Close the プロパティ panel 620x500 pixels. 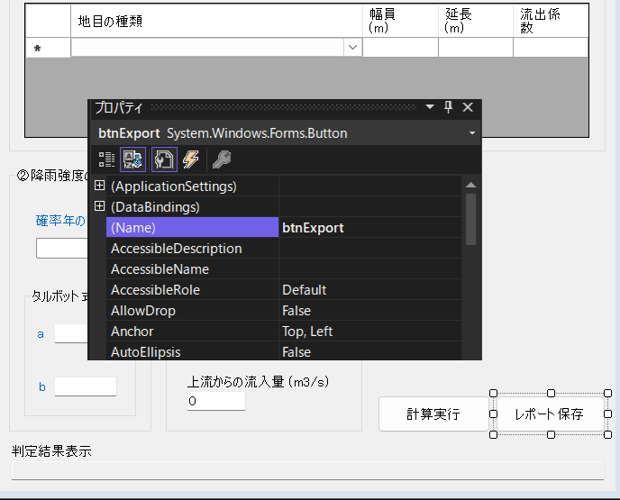coord(468,107)
